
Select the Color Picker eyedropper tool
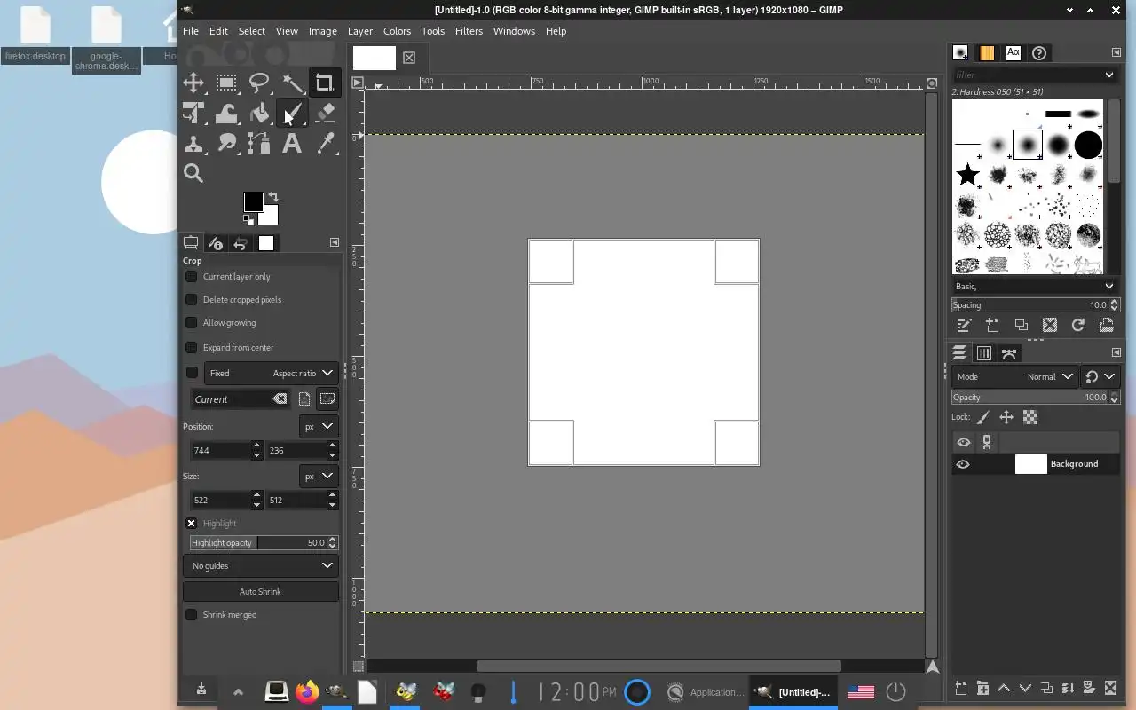[324, 143]
